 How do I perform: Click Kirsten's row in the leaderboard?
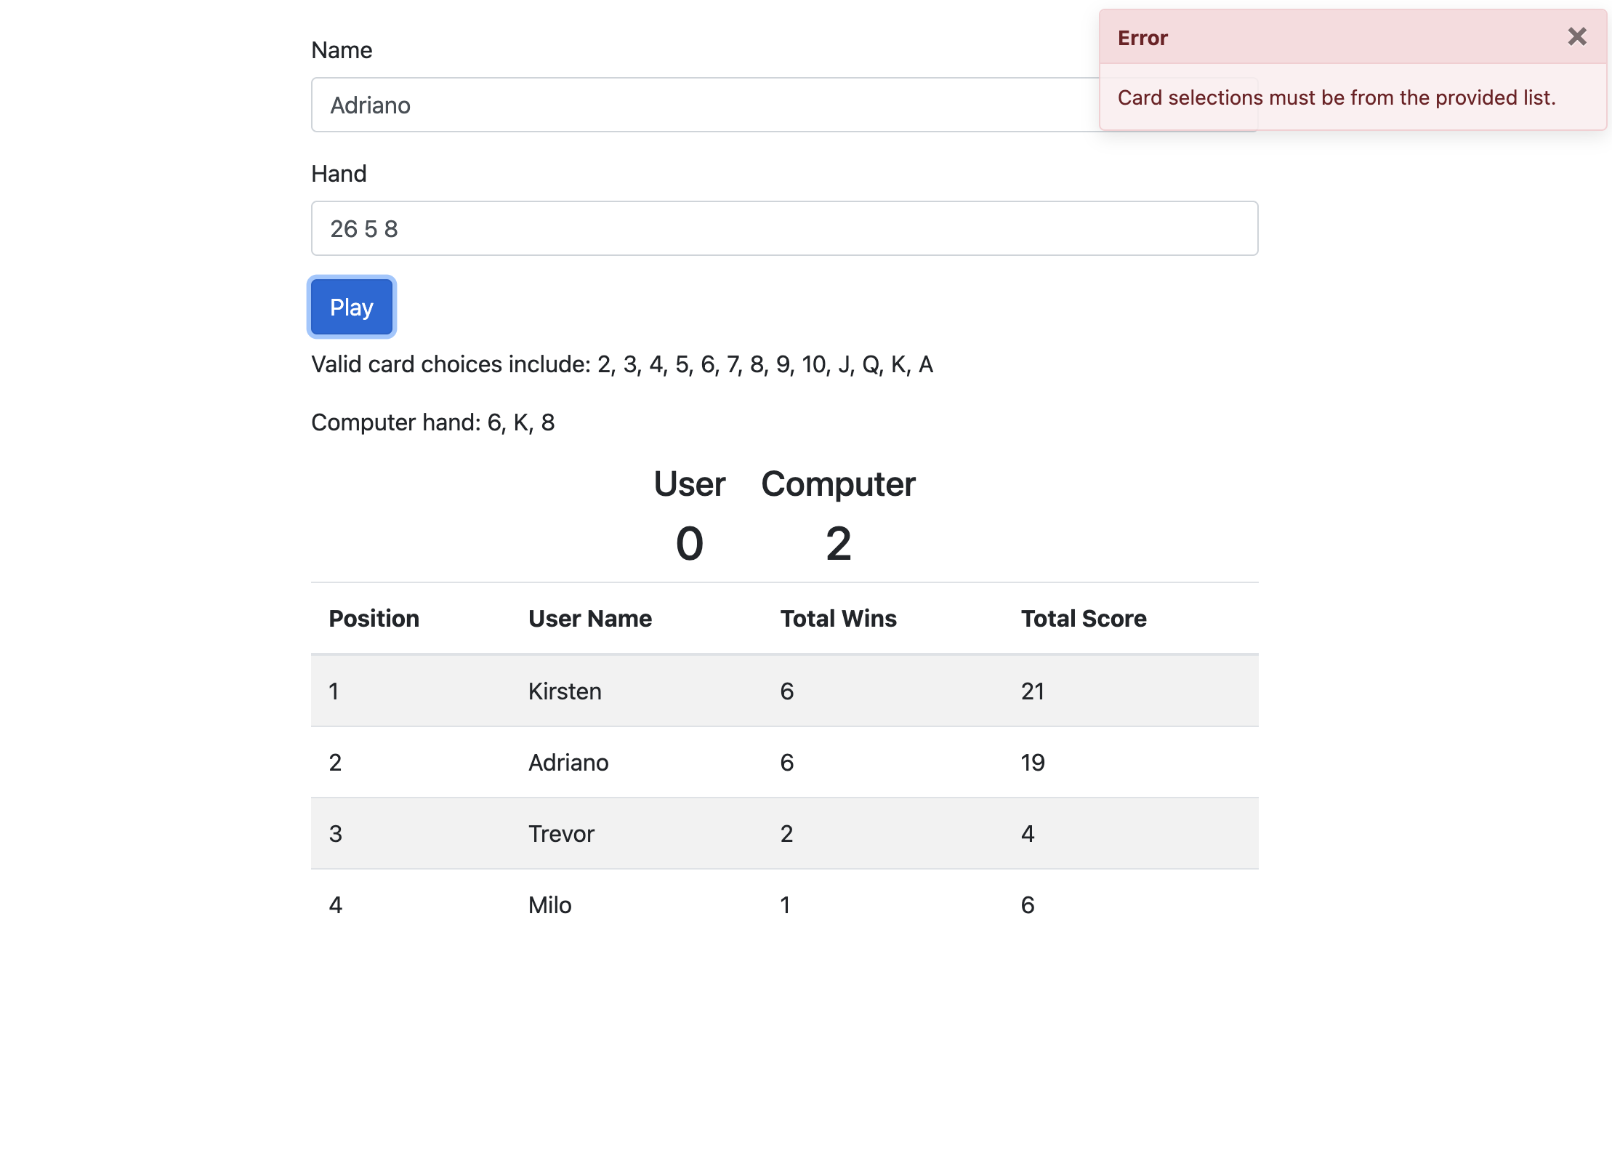click(x=783, y=691)
